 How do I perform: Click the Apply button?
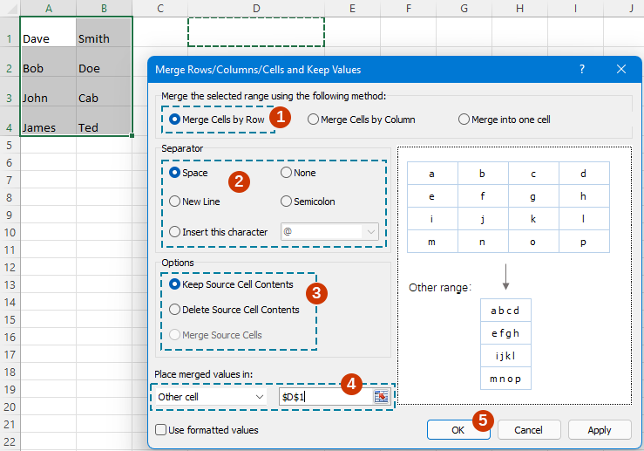600,430
